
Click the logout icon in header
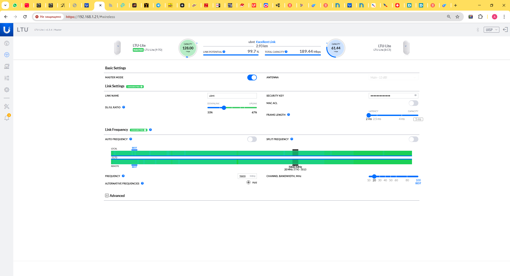(x=505, y=30)
